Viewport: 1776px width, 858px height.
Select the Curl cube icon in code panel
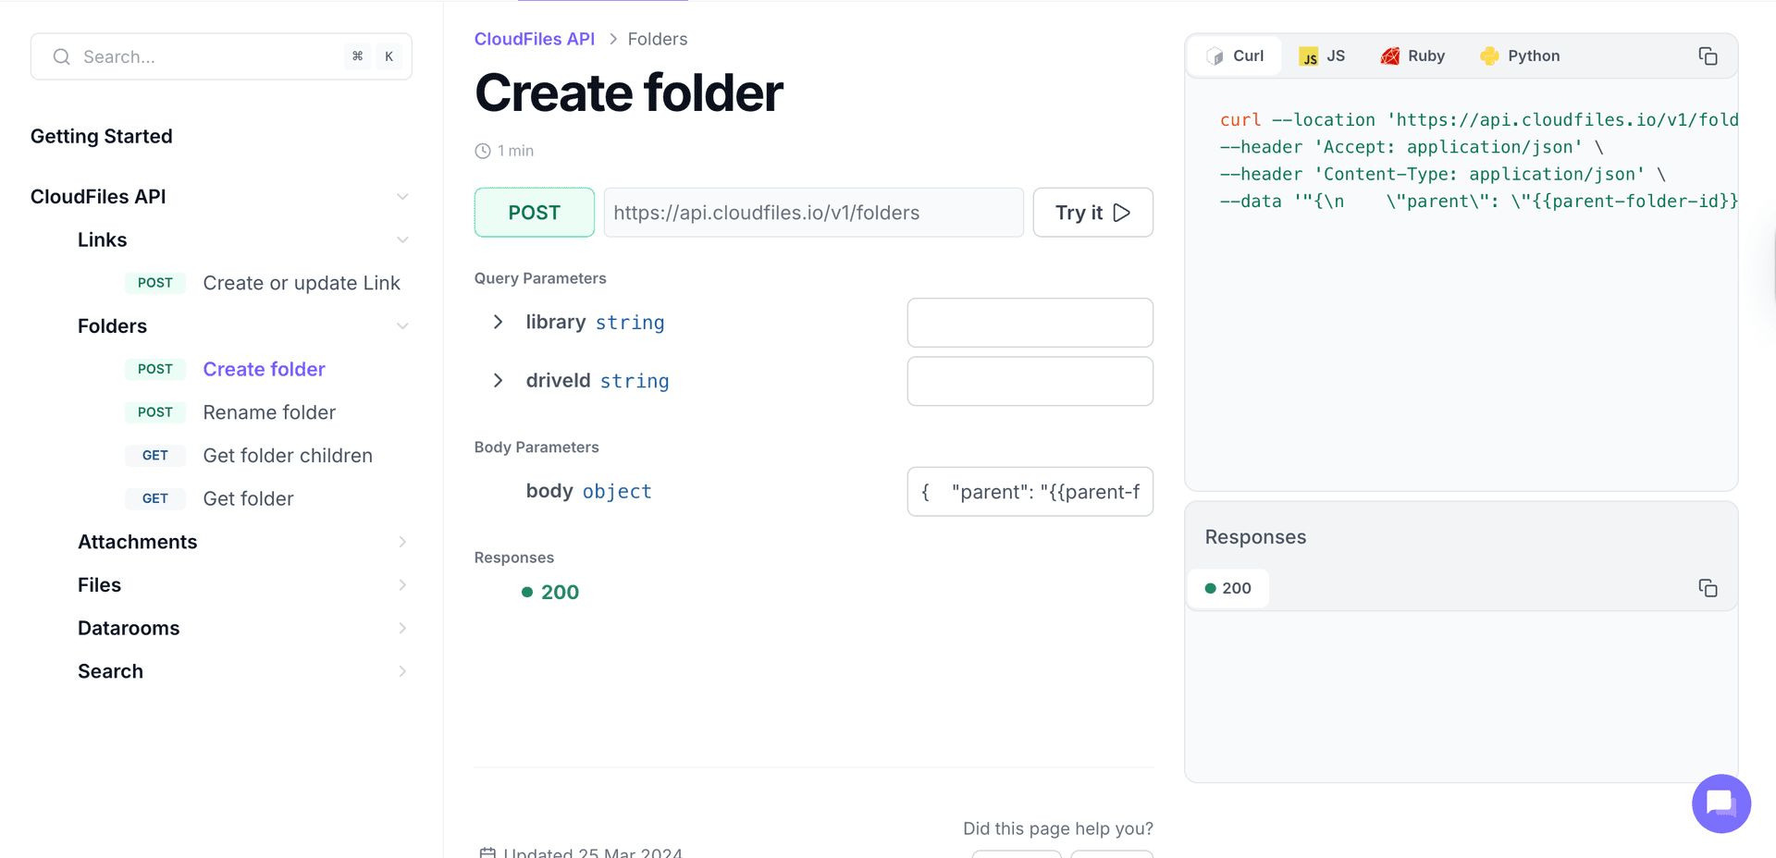pyautogui.click(x=1215, y=55)
